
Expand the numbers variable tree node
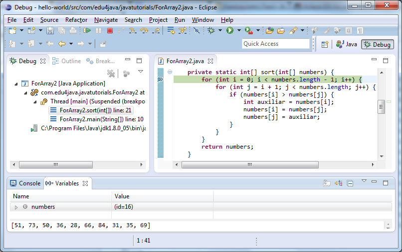[16, 207]
